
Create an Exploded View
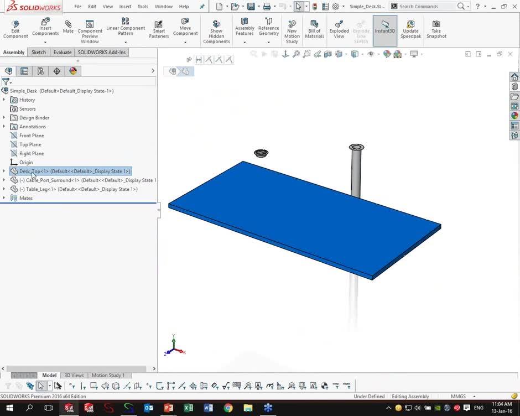pos(339,28)
